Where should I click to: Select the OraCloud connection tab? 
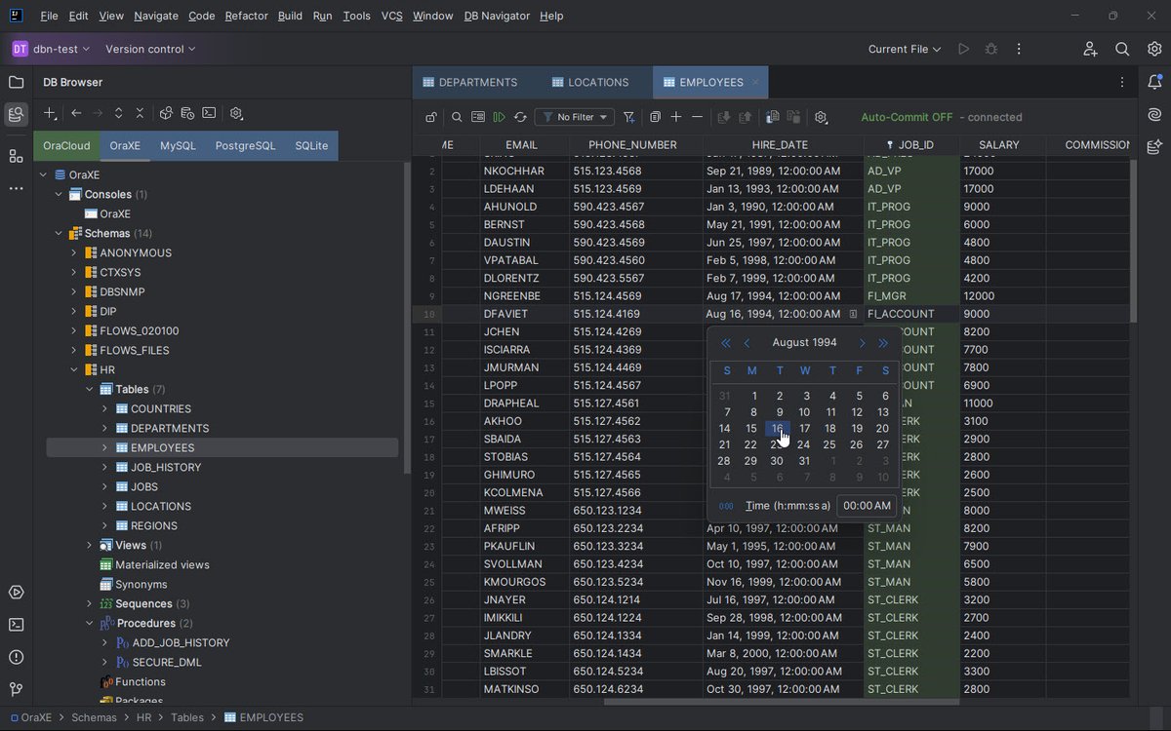click(x=66, y=145)
